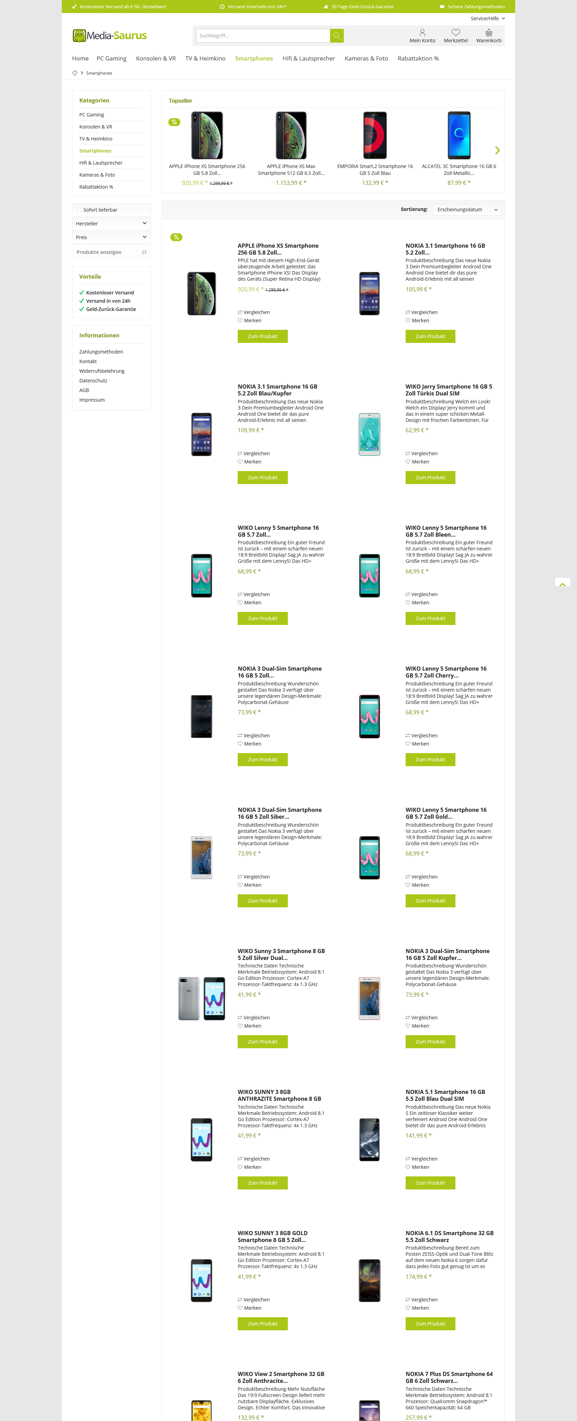Click the home icon in breadcrumb

tap(75, 73)
